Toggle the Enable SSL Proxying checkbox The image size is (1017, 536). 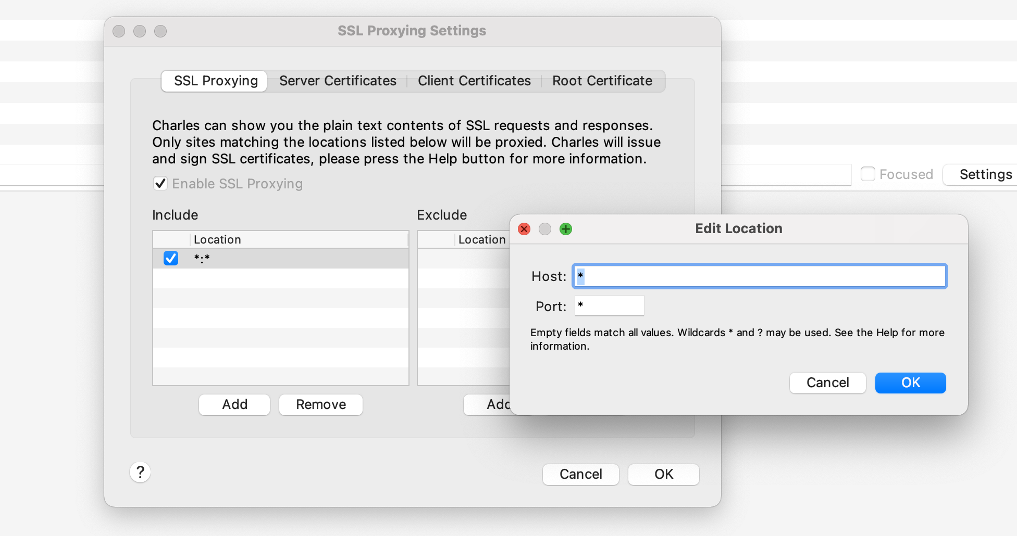pyautogui.click(x=160, y=184)
